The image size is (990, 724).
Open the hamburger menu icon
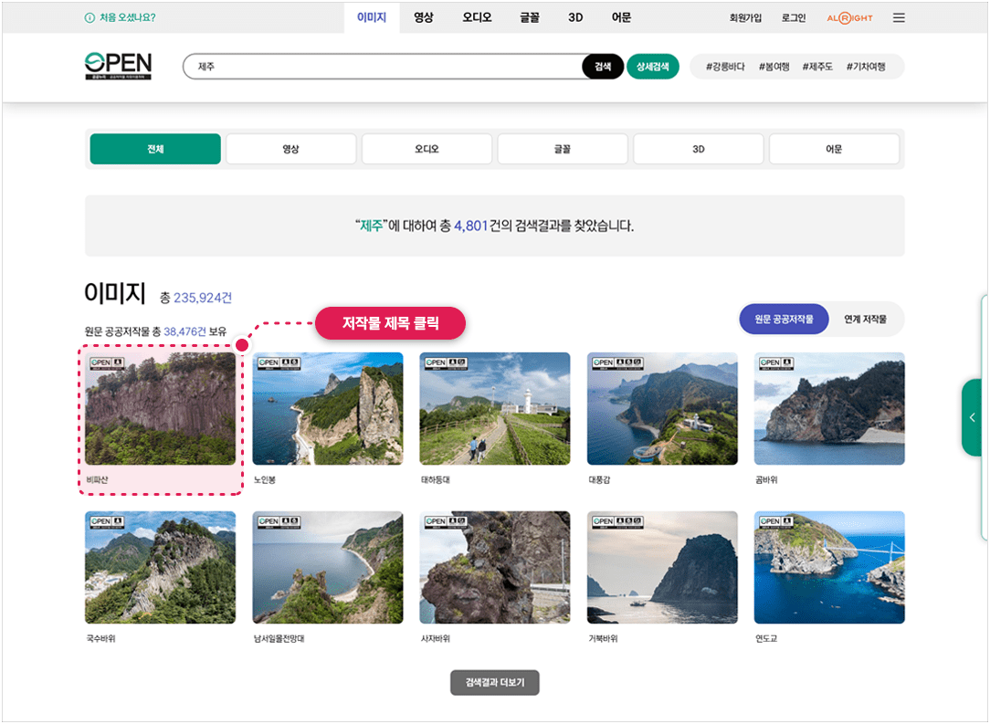pyautogui.click(x=899, y=17)
